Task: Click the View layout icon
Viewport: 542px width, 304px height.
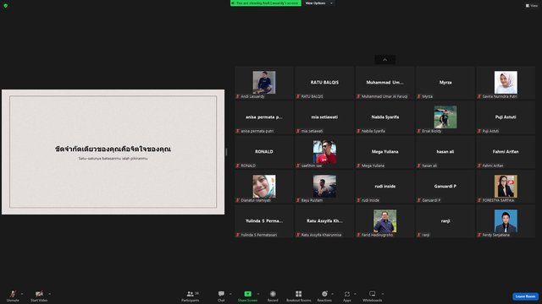Action: [532, 6]
